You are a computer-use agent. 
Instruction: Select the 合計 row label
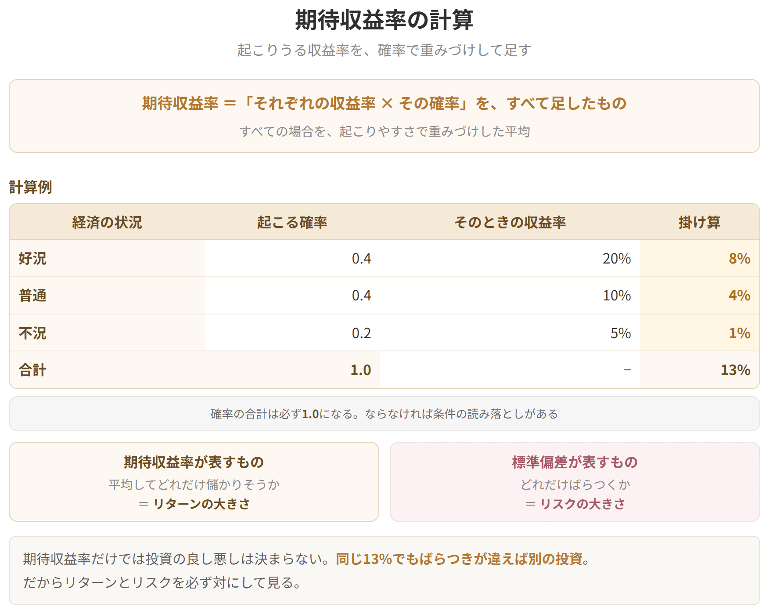tap(32, 370)
